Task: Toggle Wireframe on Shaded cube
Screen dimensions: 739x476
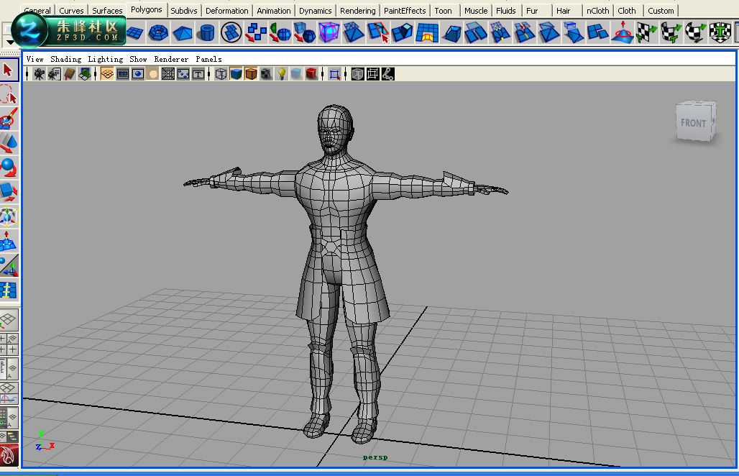Action: (x=251, y=74)
